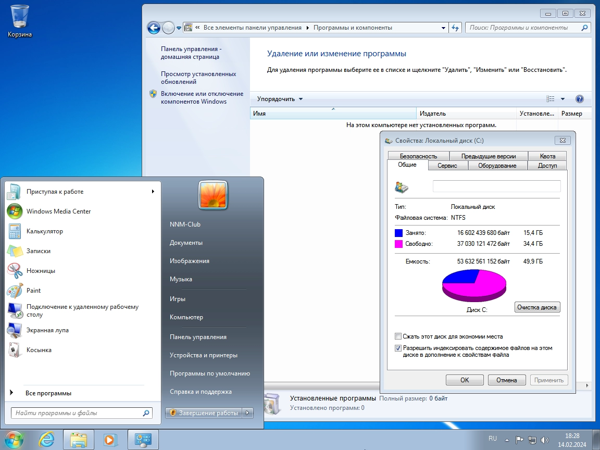Click the Очистка диска button
600x450 pixels.
(x=537, y=307)
